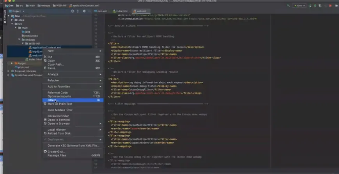Collapse the main folder arrow
Image resolution: width=339 pixels, height=174 pixels.
click(16, 28)
